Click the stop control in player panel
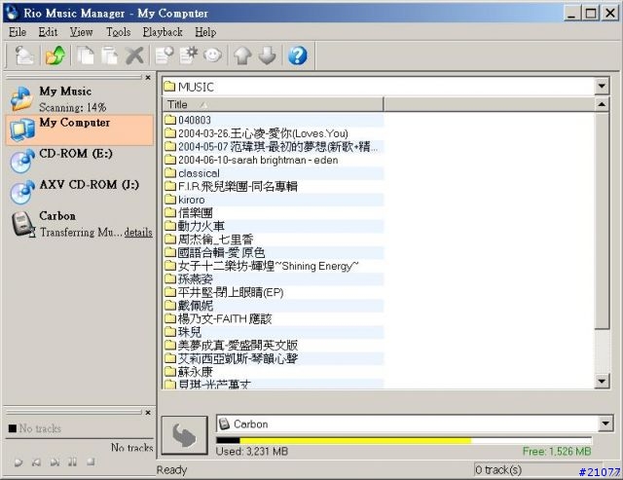This screenshot has height=480, width=623. (x=91, y=462)
